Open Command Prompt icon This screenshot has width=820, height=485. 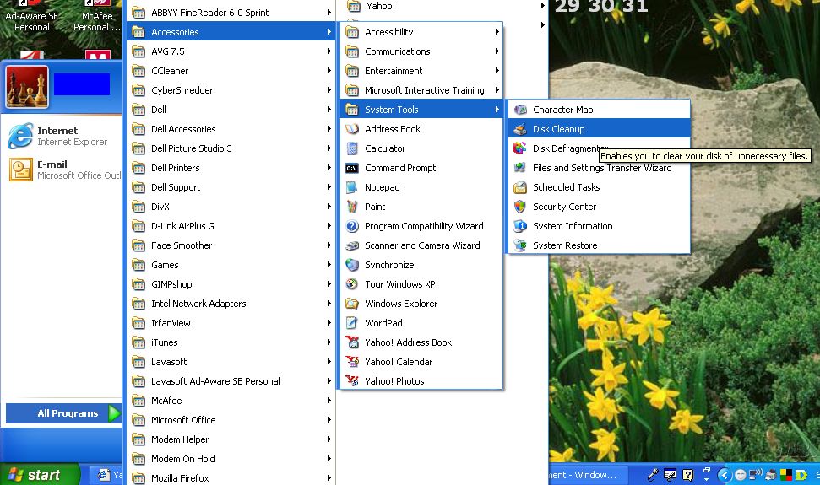[x=352, y=168]
